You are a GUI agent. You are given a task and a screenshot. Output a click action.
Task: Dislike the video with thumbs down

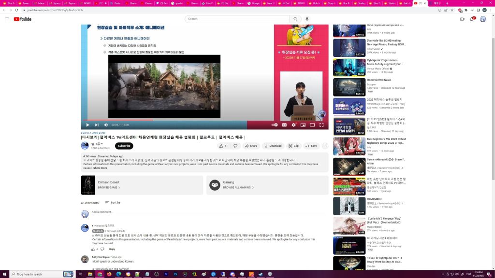point(235,146)
